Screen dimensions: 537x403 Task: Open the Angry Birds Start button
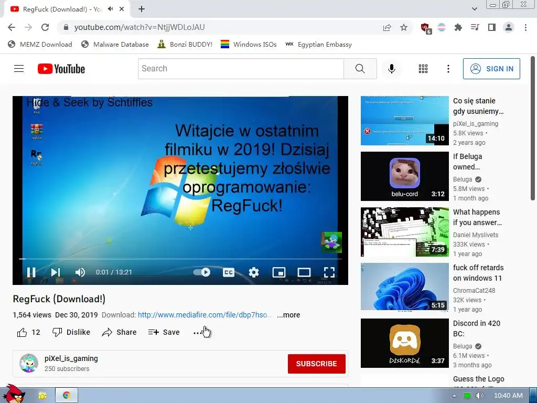coord(14,394)
